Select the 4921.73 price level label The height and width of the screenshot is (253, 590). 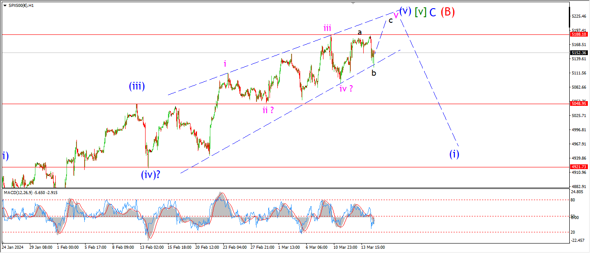click(578, 167)
